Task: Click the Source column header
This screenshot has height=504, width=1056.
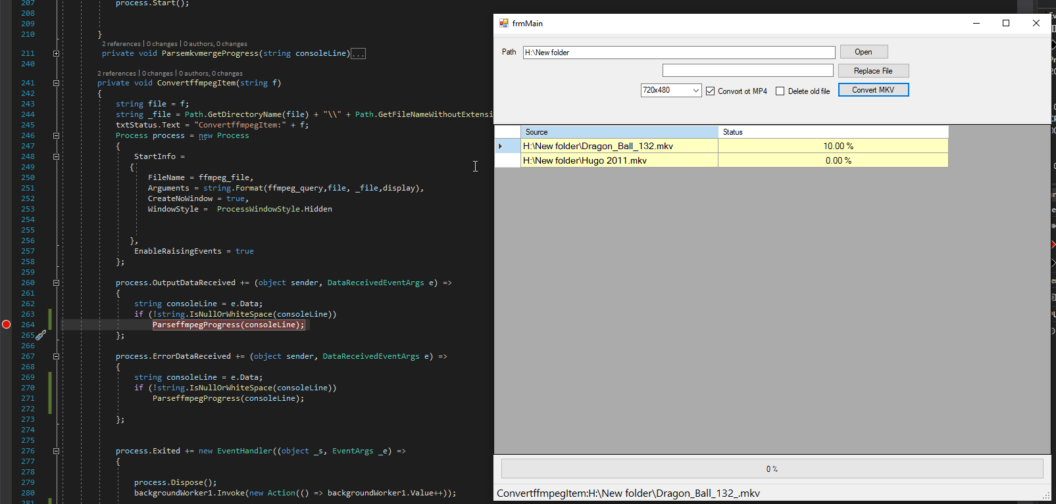Action: (x=618, y=132)
